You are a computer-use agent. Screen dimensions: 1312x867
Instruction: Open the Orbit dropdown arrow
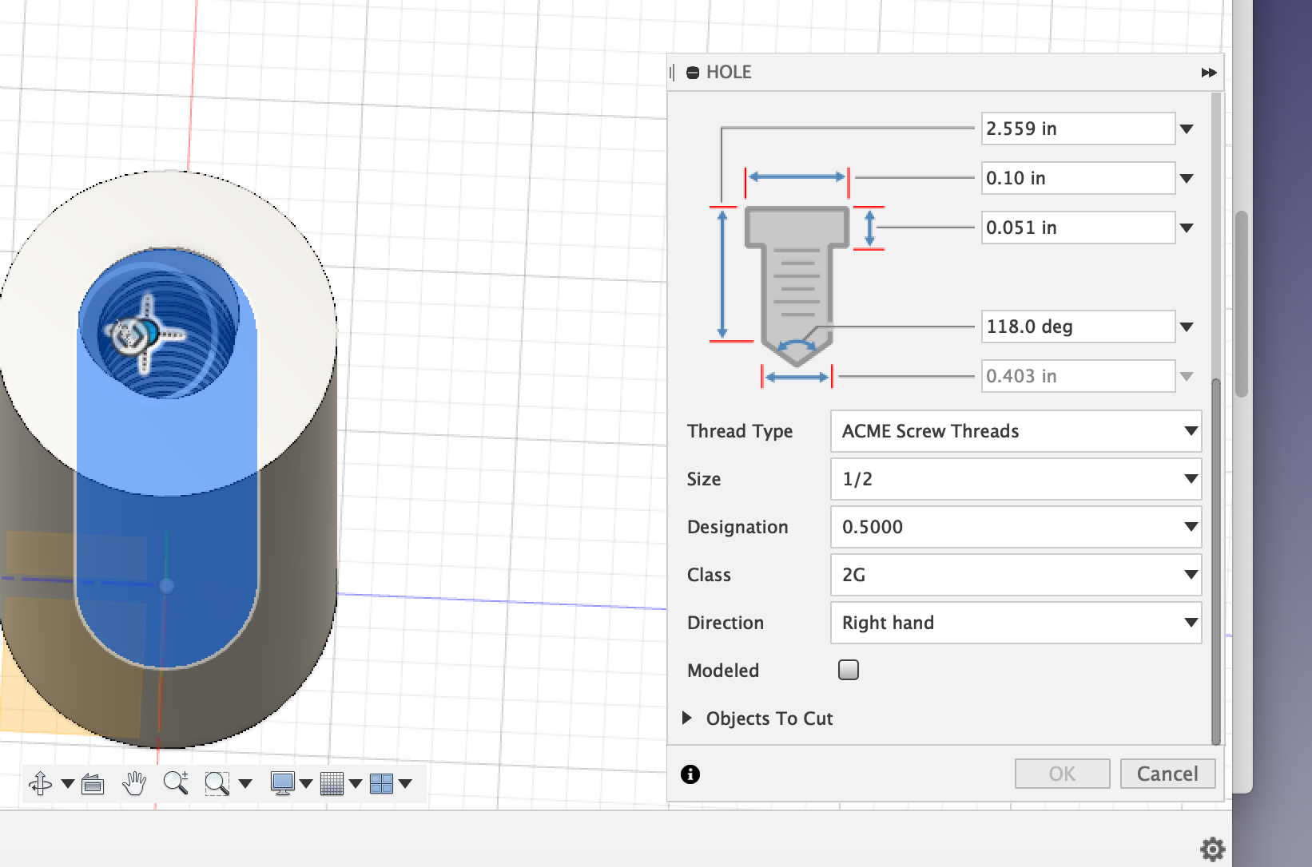click(68, 783)
